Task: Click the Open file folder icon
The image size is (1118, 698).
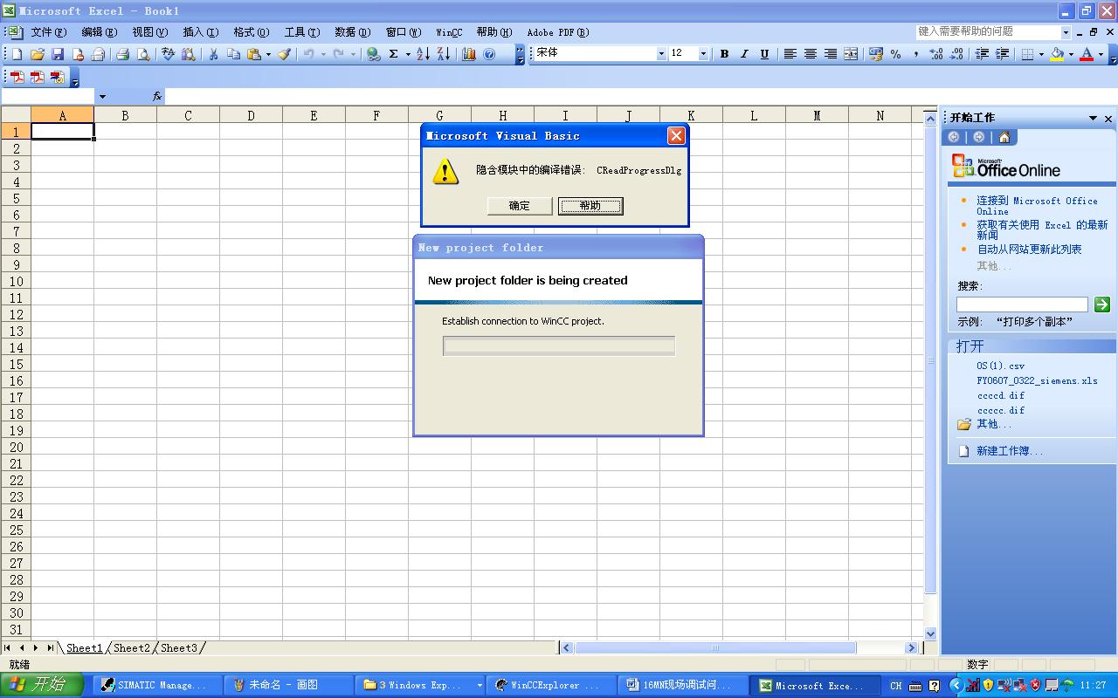Action: tap(38, 54)
